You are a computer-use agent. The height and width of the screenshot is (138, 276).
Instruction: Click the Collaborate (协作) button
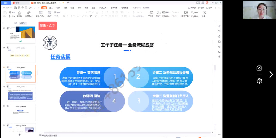pos(201,8)
